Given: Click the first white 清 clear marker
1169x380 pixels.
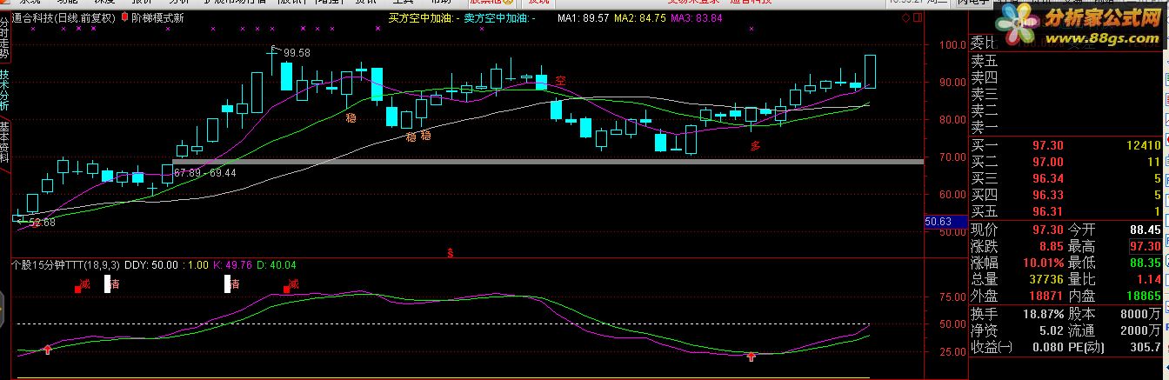Looking at the screenshot, I should click(x=112, y=283).
